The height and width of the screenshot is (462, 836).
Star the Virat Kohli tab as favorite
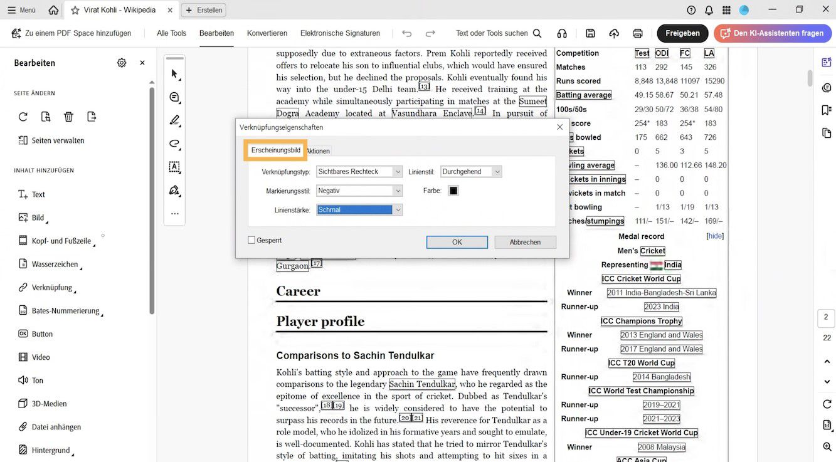[75, 10]
